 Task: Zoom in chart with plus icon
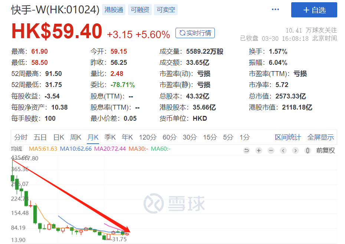259,150
